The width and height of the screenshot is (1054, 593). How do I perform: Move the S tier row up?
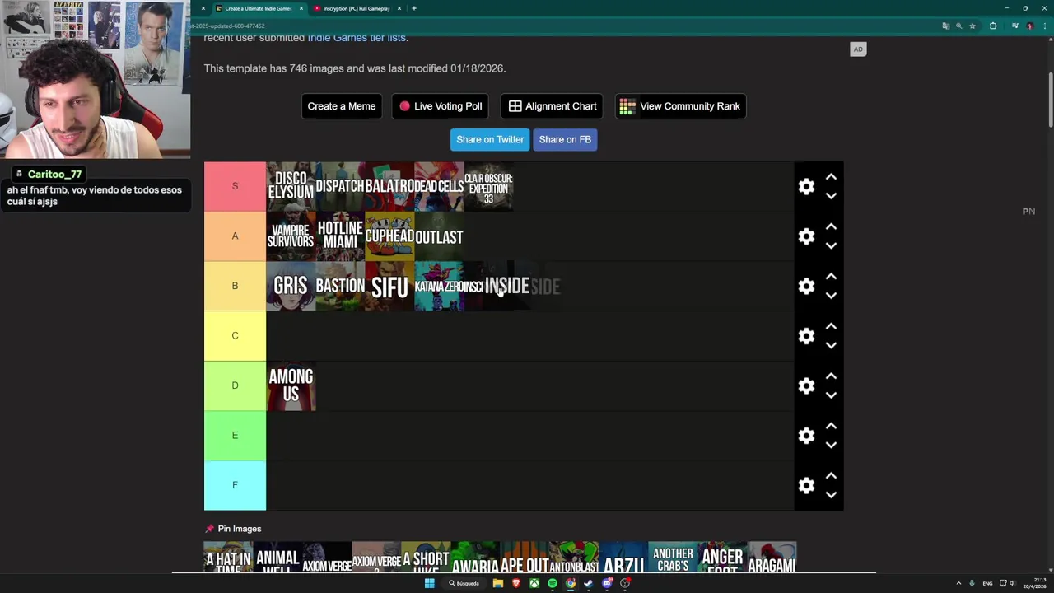coord(831,176)
